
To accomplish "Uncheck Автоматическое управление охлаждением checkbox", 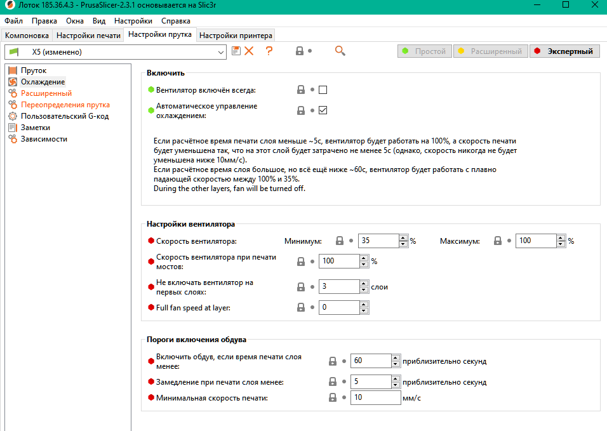I will tap(323, 110).
